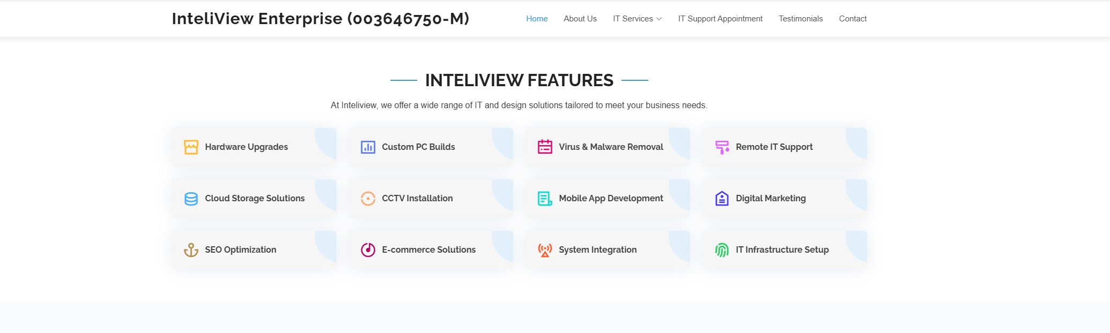Click the SEO Optimization anchor icon

pyautogui.click(x=191, y=250)
